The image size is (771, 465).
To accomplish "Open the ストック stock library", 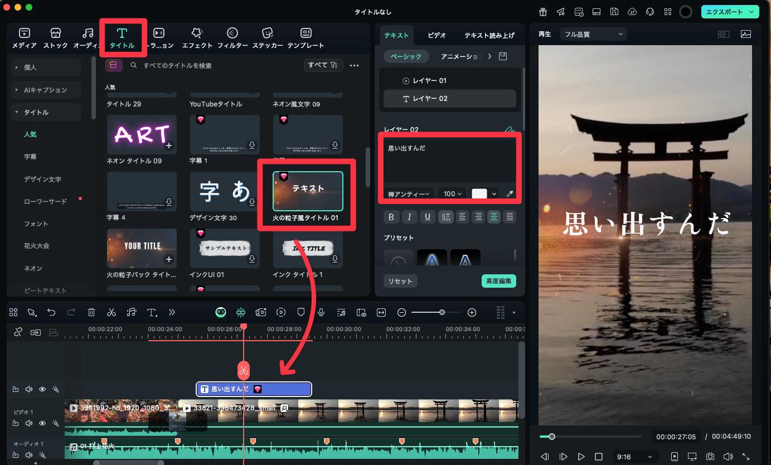I will (x=55, y=38).
